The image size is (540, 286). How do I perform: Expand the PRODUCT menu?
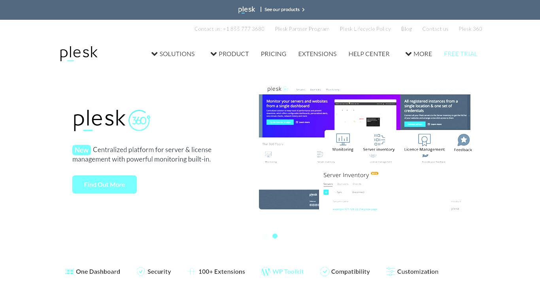(230, 54)
